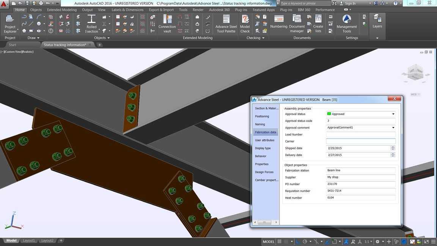Click the search binoculars icon
This screenshot has height=246, width=437.
point(335,3)
